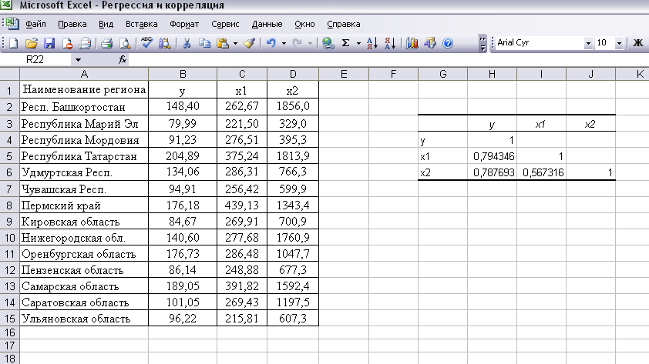Image resolution: width=649 pixels, height=364 pixels.
Task: Expand the AutoSum functions dropdown
Action: pyautogui.click(x=358, y=43)
